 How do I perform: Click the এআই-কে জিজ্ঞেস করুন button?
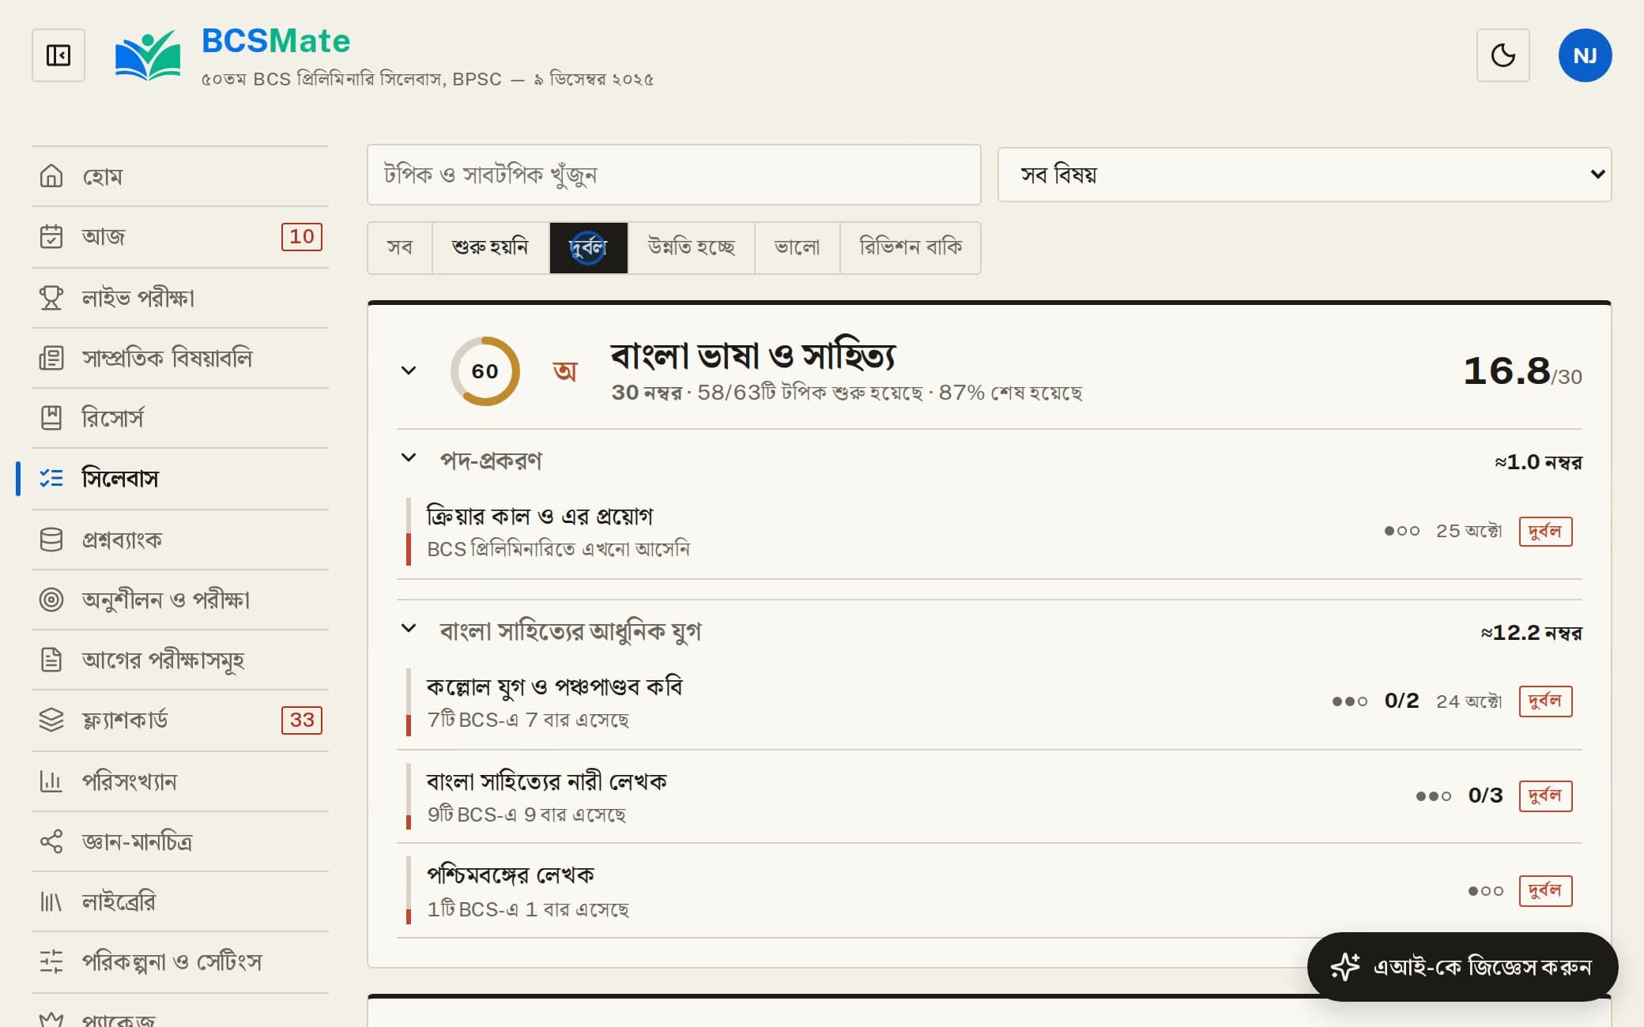pyautogui.click(x=1462, y=967)
